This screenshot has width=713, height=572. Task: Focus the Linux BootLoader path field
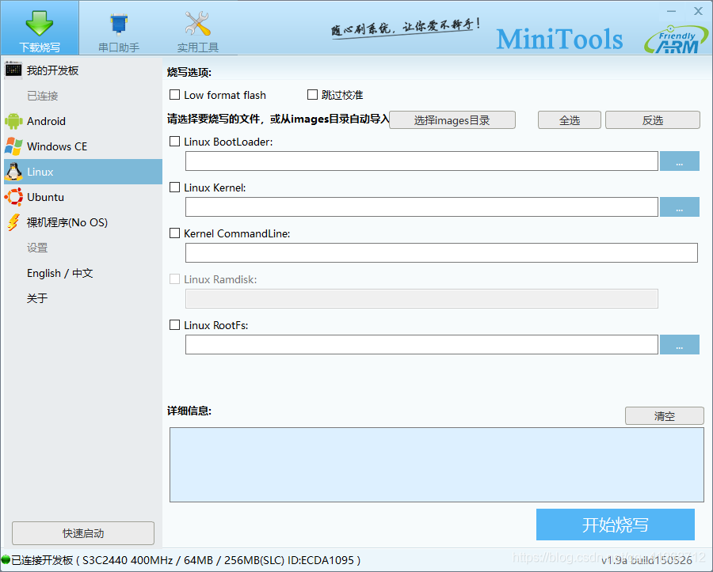click(421, 161)
